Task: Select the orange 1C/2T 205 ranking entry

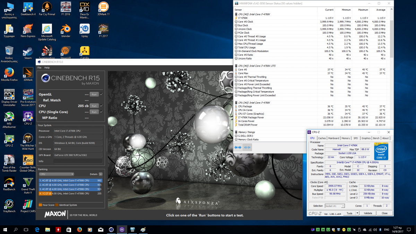Action: click(70, 193)
